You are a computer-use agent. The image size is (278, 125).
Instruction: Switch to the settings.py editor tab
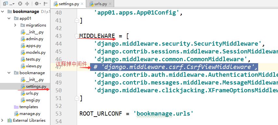coord(69,4)
